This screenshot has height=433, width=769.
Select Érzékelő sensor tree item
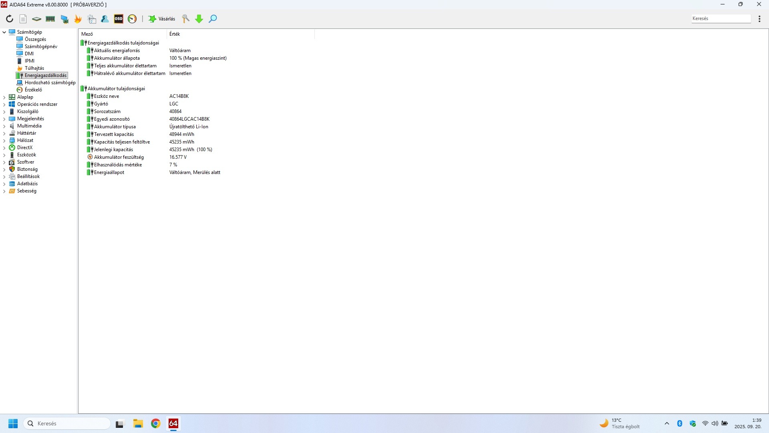[x=33, y=90]
